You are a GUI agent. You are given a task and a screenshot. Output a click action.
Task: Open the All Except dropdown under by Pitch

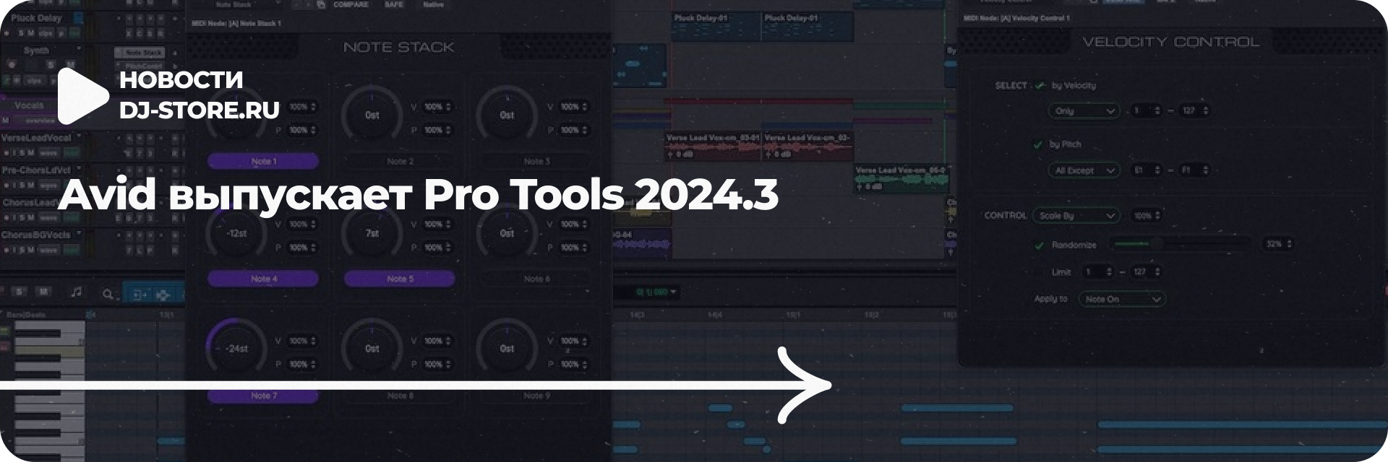[x=1084, y=170]
